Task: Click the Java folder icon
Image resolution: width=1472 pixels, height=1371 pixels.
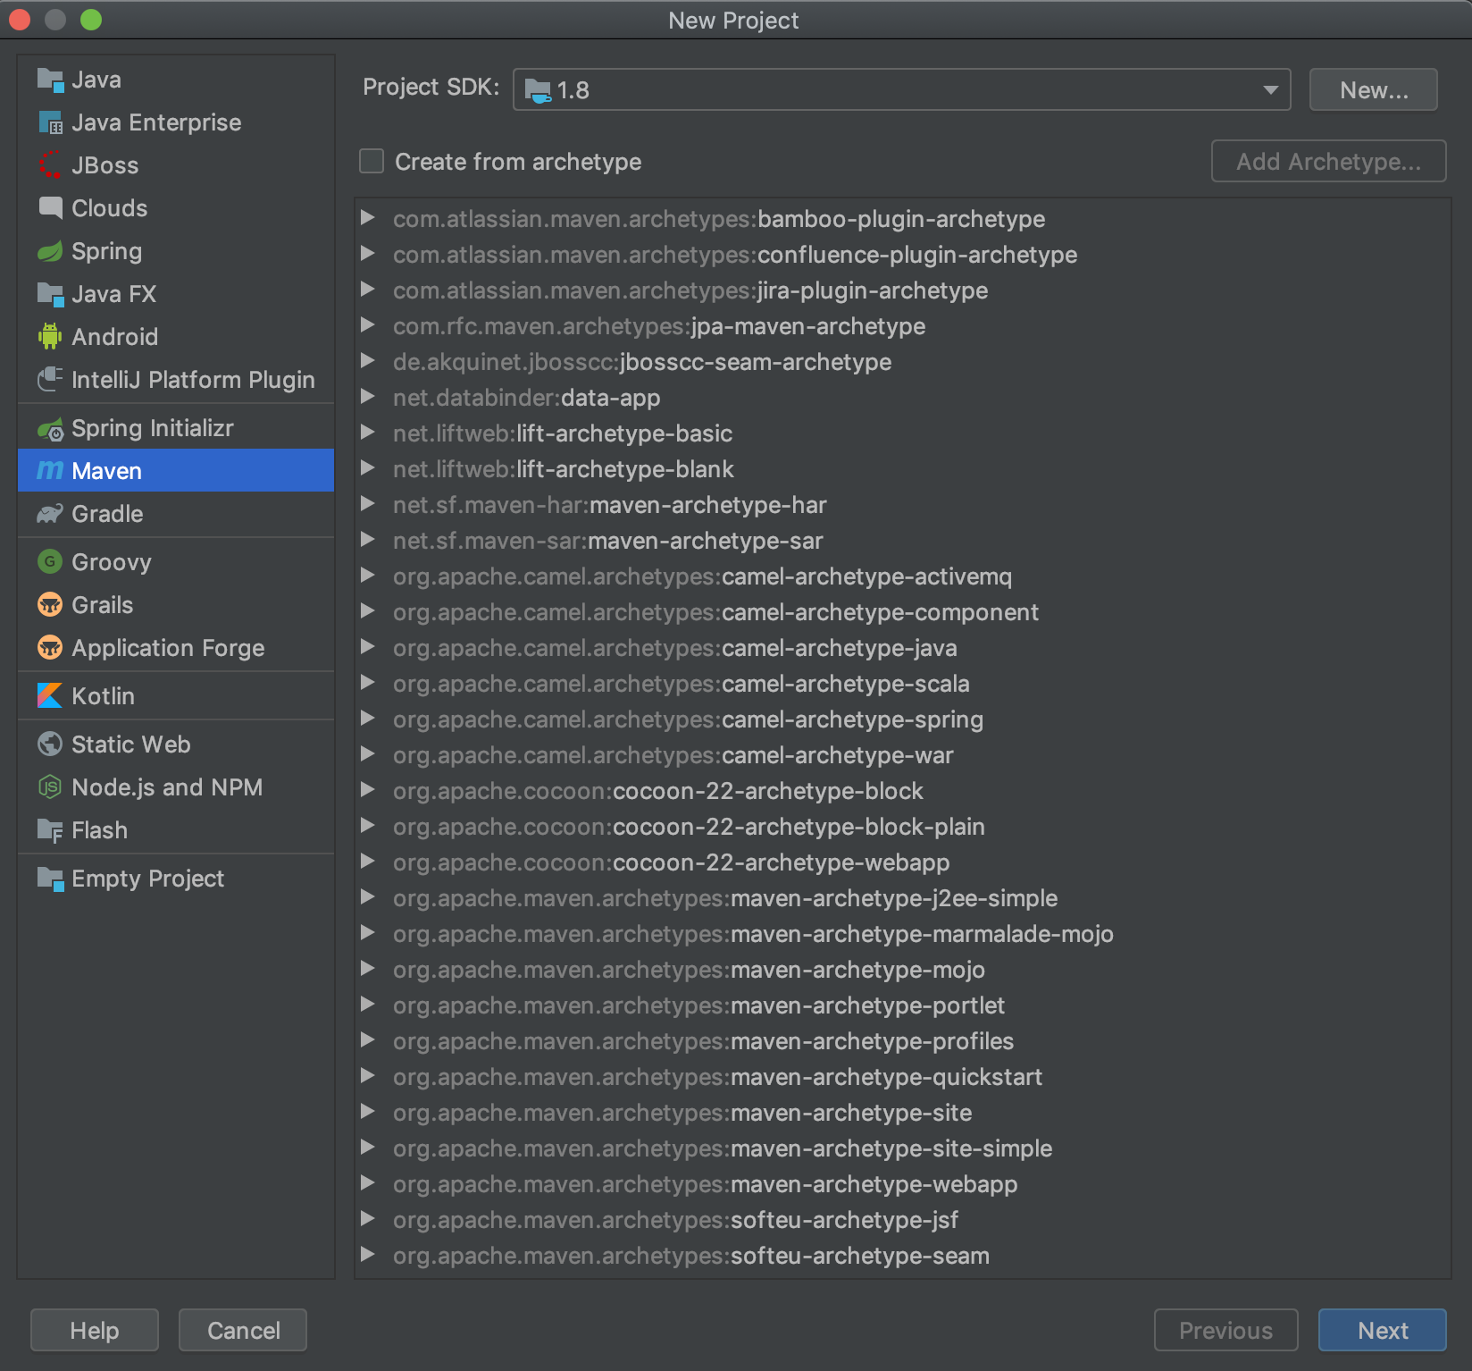Action: tap(50, 80)
